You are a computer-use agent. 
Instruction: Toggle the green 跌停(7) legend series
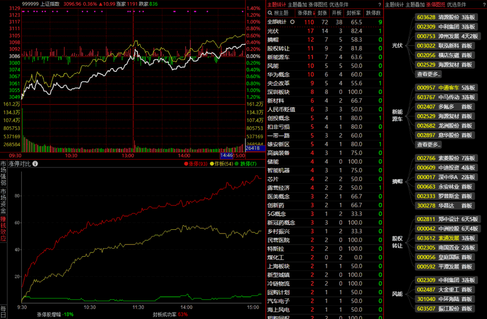point(246,164)
